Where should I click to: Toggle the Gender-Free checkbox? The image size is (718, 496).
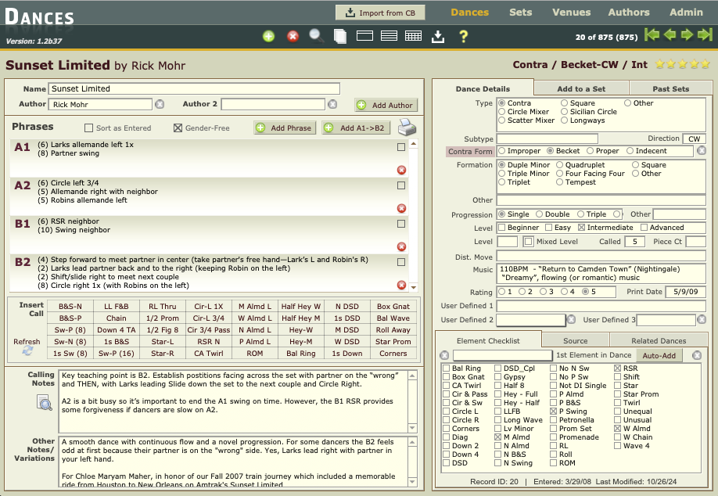tap(178, 128)
